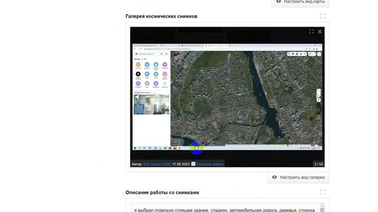Open author link 832-mesch-2389
Screen dimensions: 378x212
coord(157,164)
